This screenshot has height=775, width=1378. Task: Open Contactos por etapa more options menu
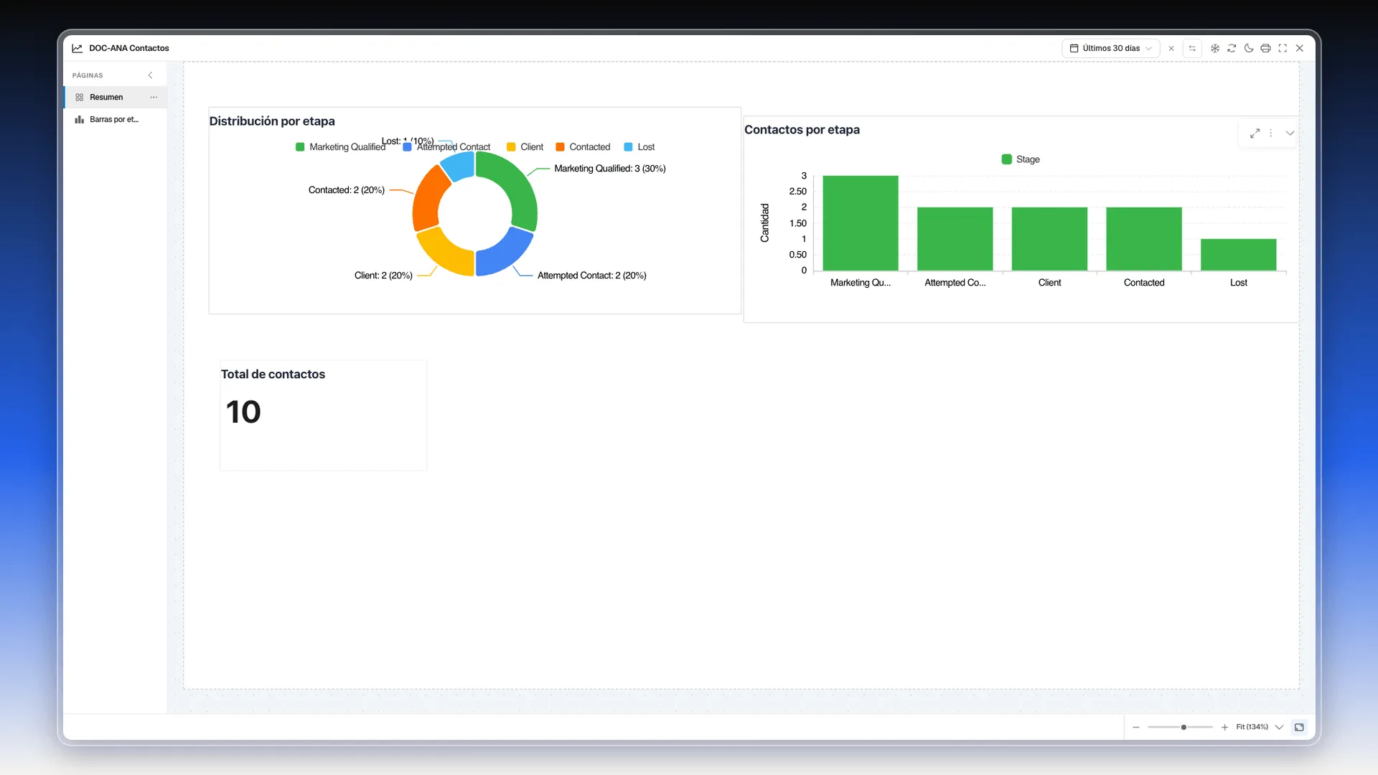point(1271,133)
